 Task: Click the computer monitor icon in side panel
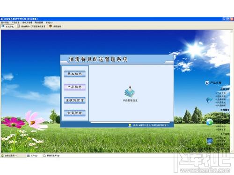210,141
